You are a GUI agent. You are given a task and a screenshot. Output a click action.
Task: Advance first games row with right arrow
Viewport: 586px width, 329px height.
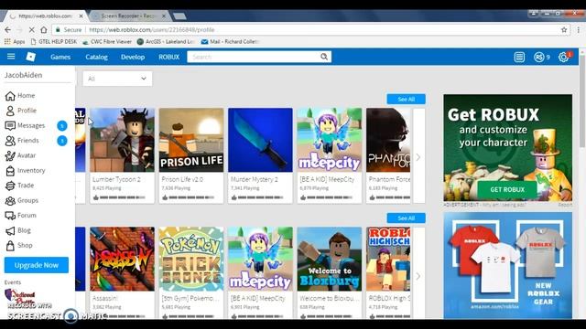418,157
